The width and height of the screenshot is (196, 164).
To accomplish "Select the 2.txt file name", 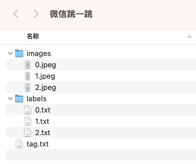I will point(43,133).
